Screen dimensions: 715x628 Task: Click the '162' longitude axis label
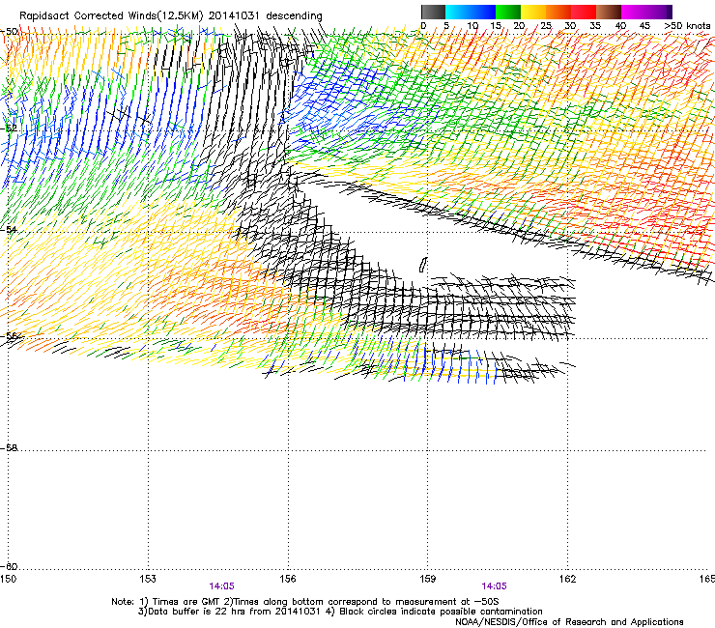(x=568, y=579)
